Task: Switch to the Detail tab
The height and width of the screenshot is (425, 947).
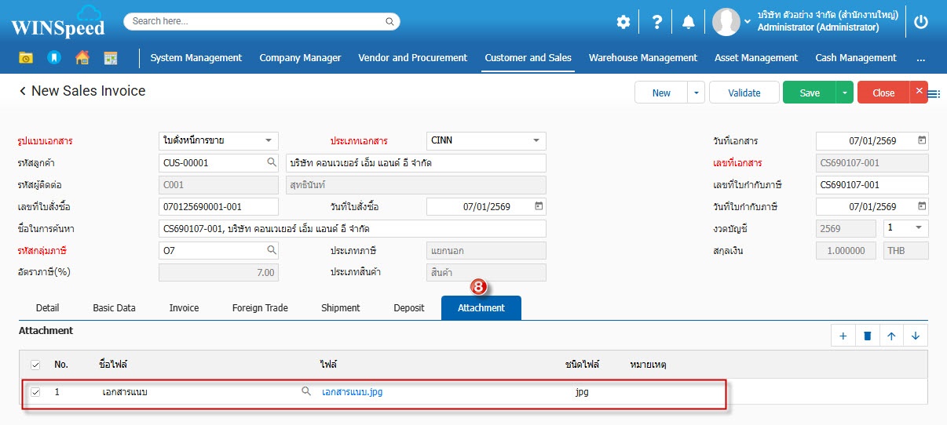Action: point(47,308)
